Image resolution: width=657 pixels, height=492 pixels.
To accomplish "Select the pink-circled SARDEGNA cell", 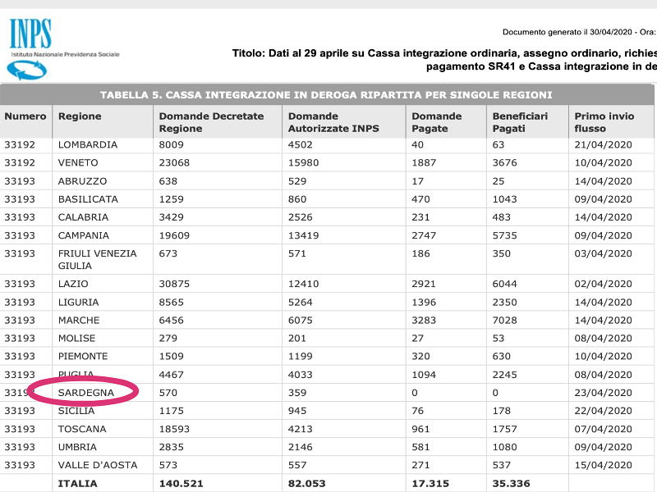I will coord(85,393).
